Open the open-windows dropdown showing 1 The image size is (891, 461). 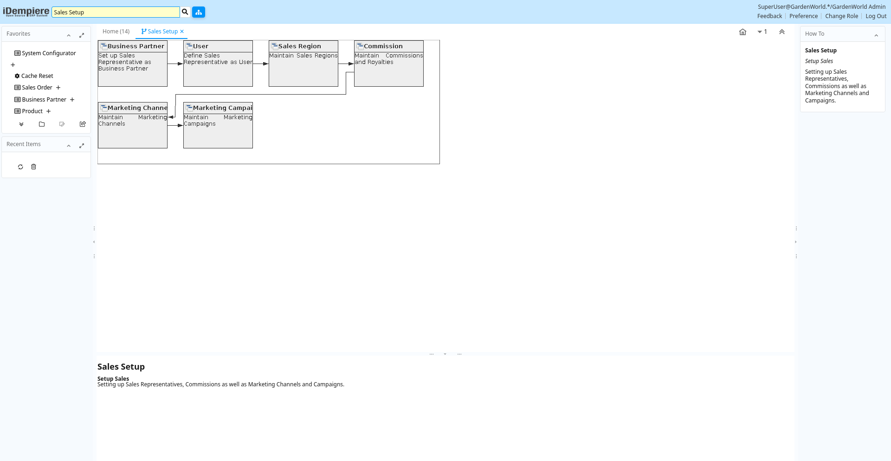point(762,32)
